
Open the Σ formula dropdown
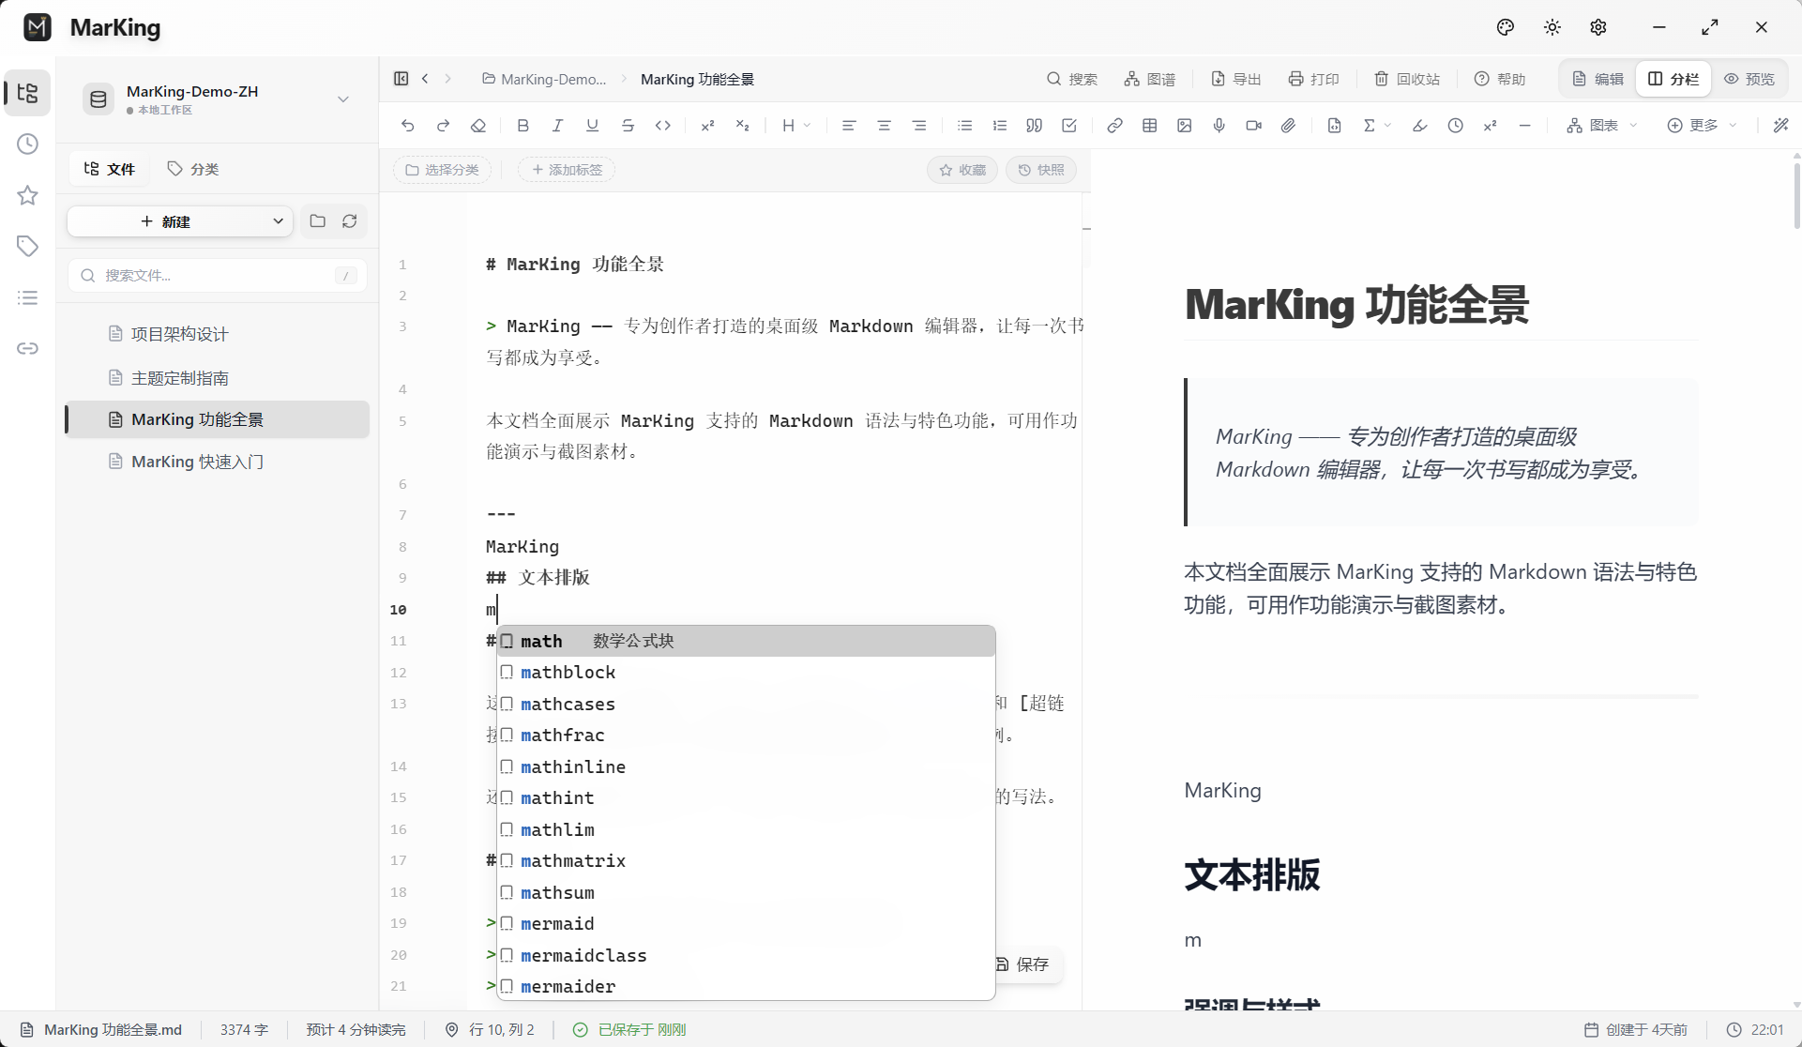1377,126
